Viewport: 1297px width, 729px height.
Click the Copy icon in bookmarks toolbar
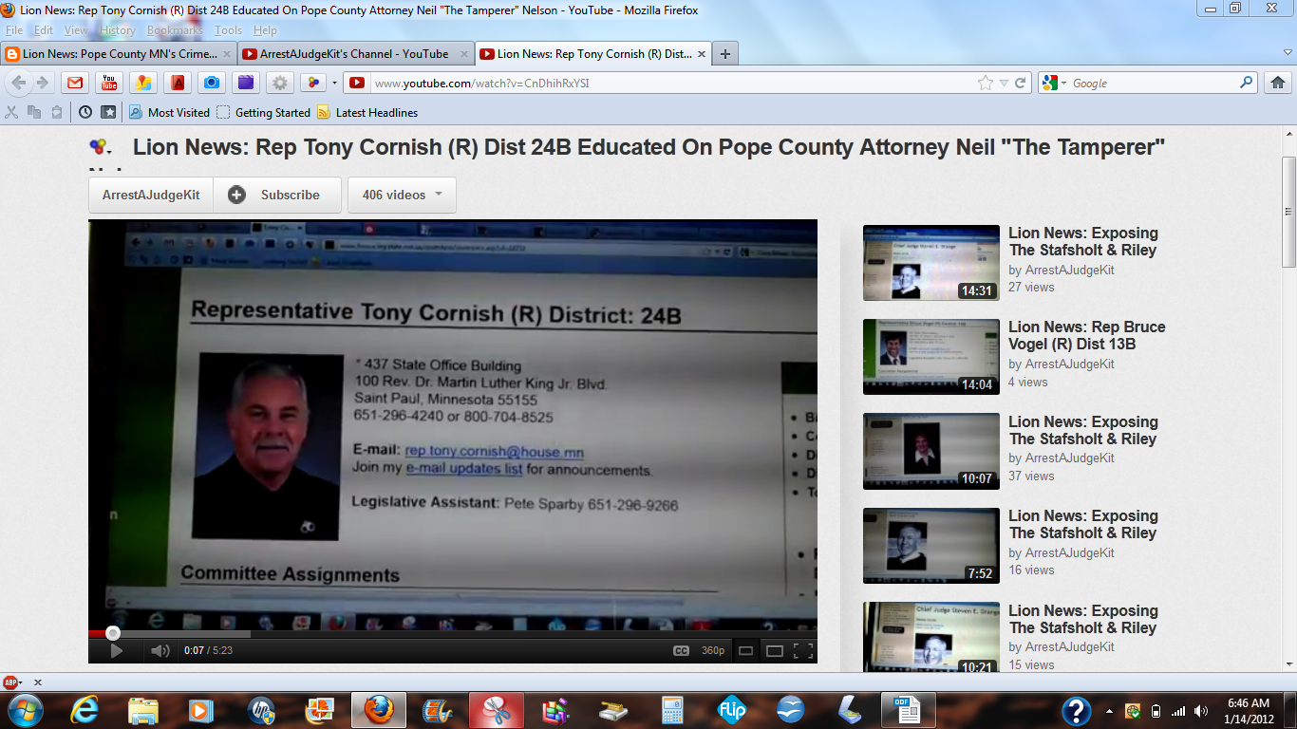pos(34,112)
